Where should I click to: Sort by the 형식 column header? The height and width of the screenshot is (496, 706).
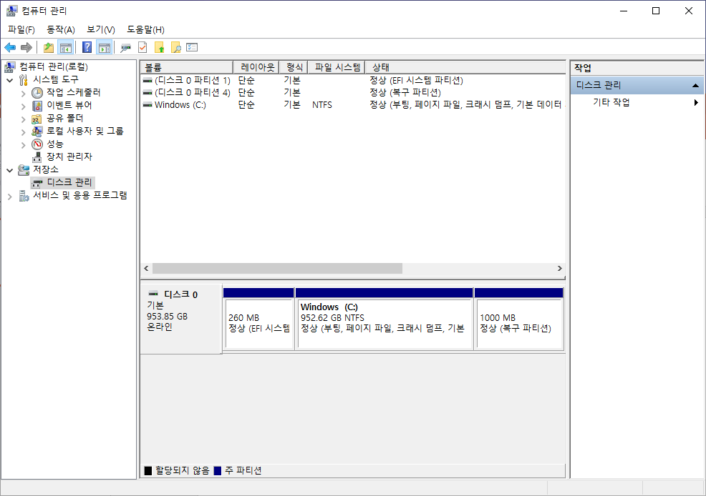click(x=294, y=67)
